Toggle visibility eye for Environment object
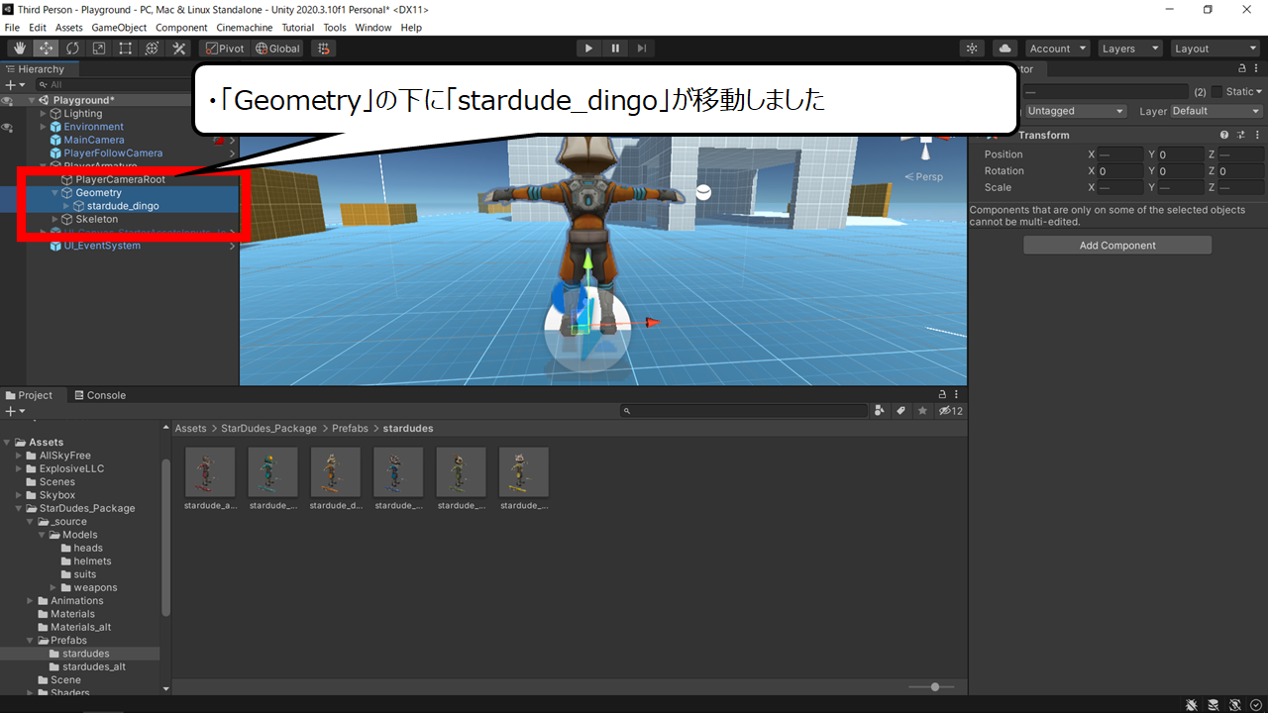The image size is (1268, 713). [x=7, y=127]
